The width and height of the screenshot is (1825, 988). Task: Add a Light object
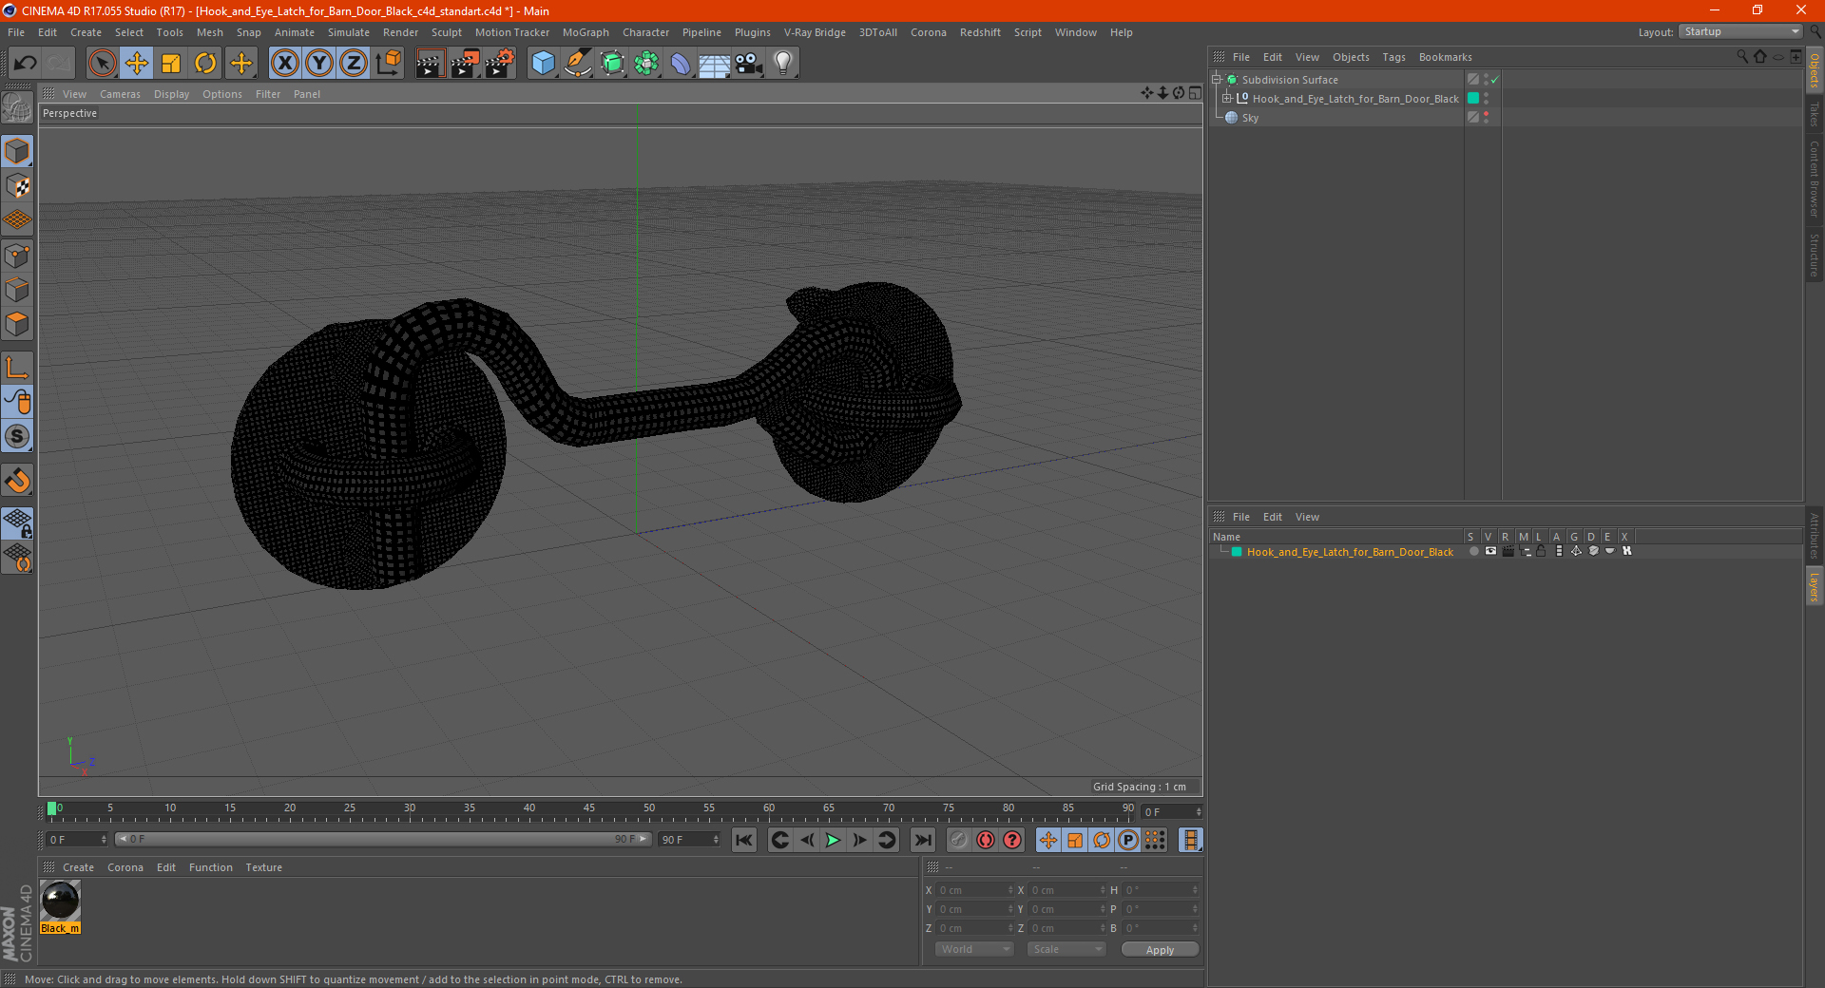(783, 64)
